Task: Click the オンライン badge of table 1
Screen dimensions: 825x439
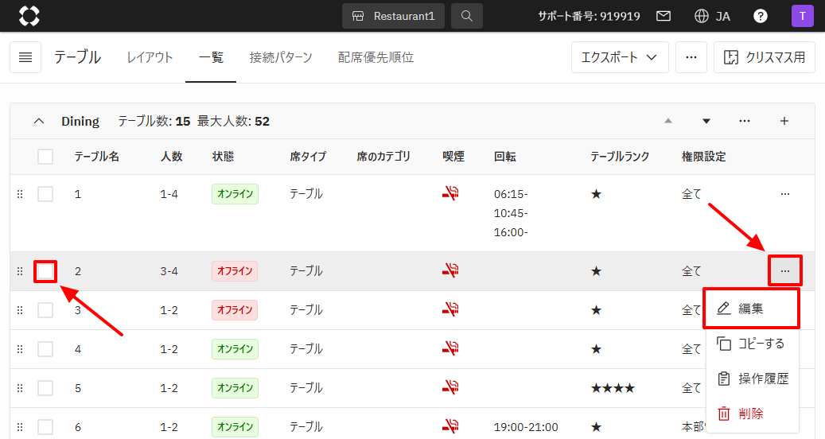Action: click(235, 194)
